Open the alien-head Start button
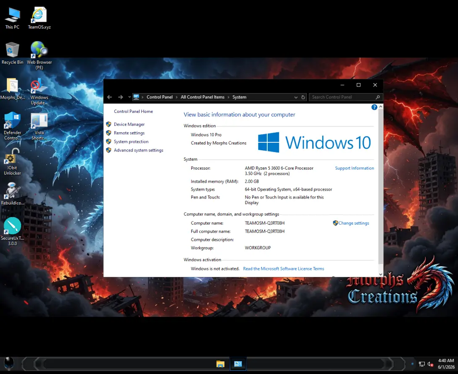Screen dimensions: 458x374 [9, 364]
